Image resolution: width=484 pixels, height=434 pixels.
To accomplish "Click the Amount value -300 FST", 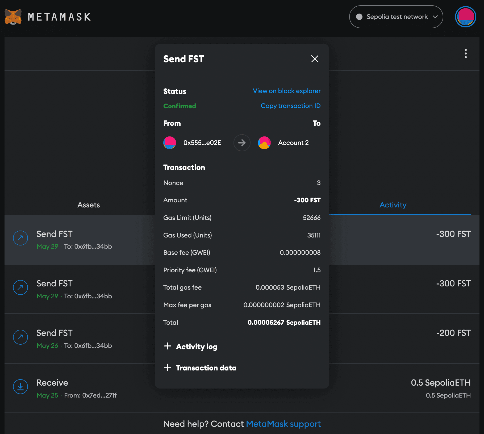I will 307,200.
